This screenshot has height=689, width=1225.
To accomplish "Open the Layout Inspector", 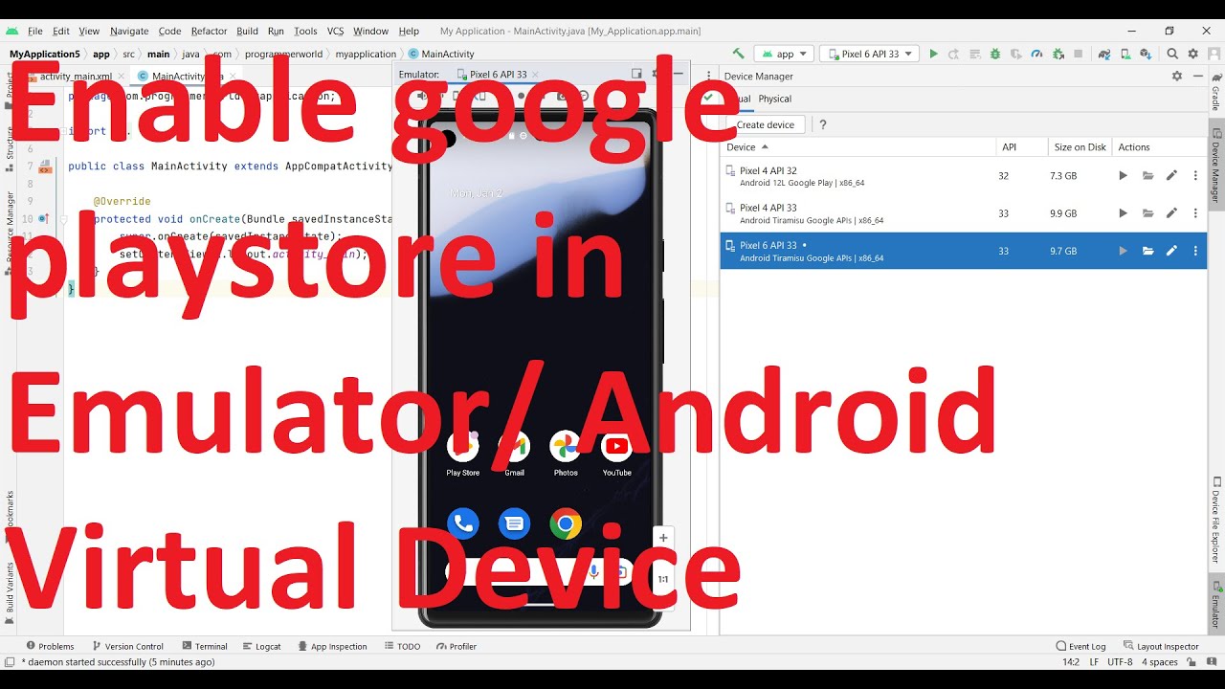I will click(1161, 646).
